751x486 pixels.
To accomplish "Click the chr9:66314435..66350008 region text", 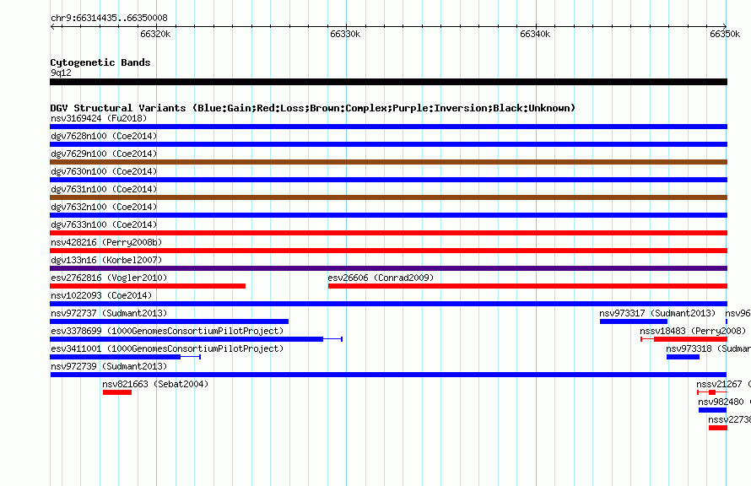I will [109, 18].
